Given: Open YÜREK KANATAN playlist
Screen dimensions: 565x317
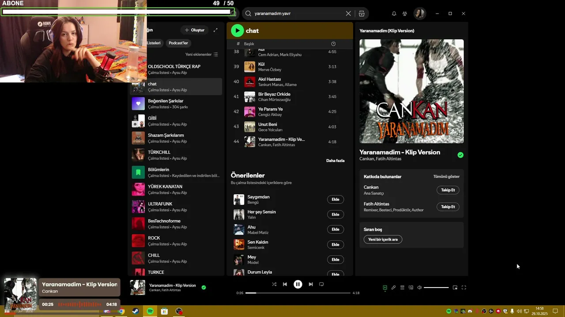Looking at the screenshot, I should [176, 189].
